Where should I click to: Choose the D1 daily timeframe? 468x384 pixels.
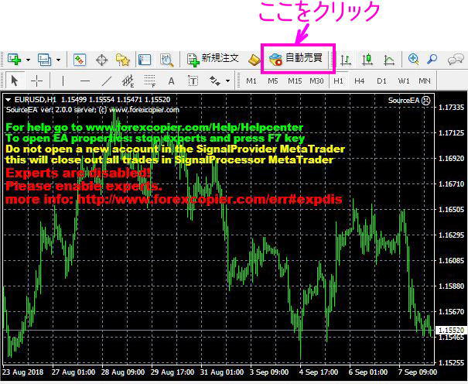pos(381,81)
